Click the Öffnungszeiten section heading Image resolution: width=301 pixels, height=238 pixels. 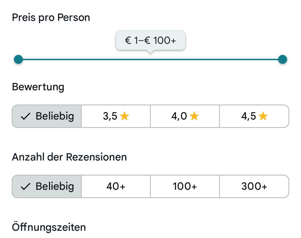(x=49, y=227)
